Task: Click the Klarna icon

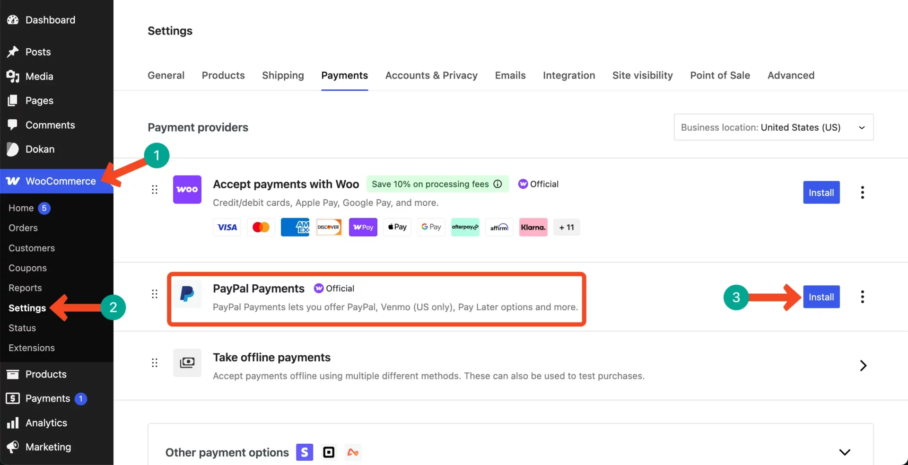Action: point(533,227)
